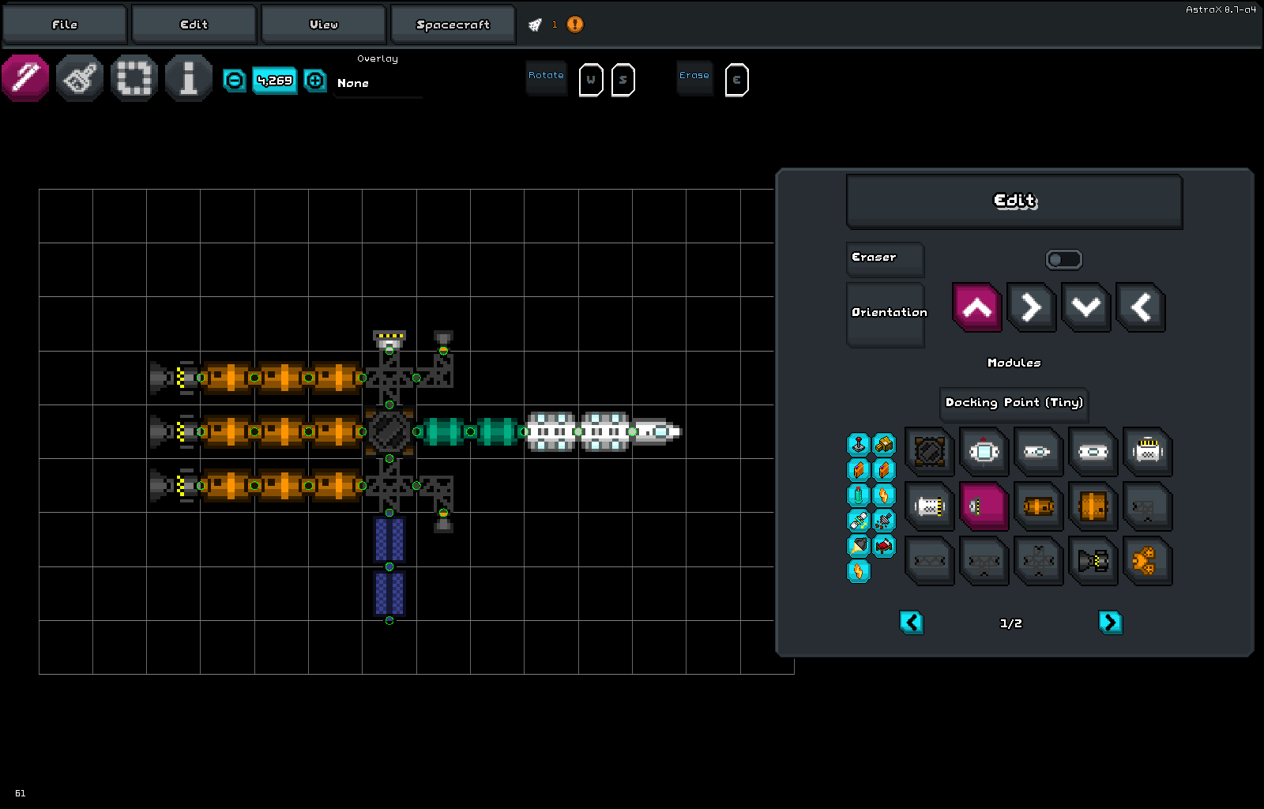Click the zoom in magnifier icon
1264x809 pixels.
[x=315, y=81]
